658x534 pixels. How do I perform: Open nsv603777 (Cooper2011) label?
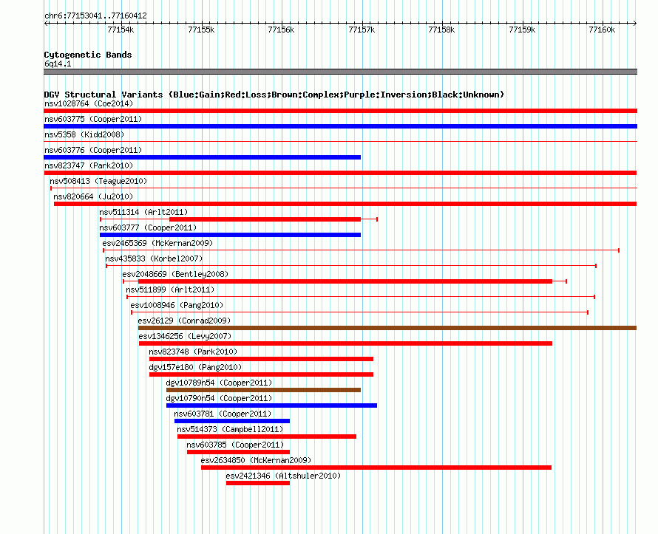(148, 227)
